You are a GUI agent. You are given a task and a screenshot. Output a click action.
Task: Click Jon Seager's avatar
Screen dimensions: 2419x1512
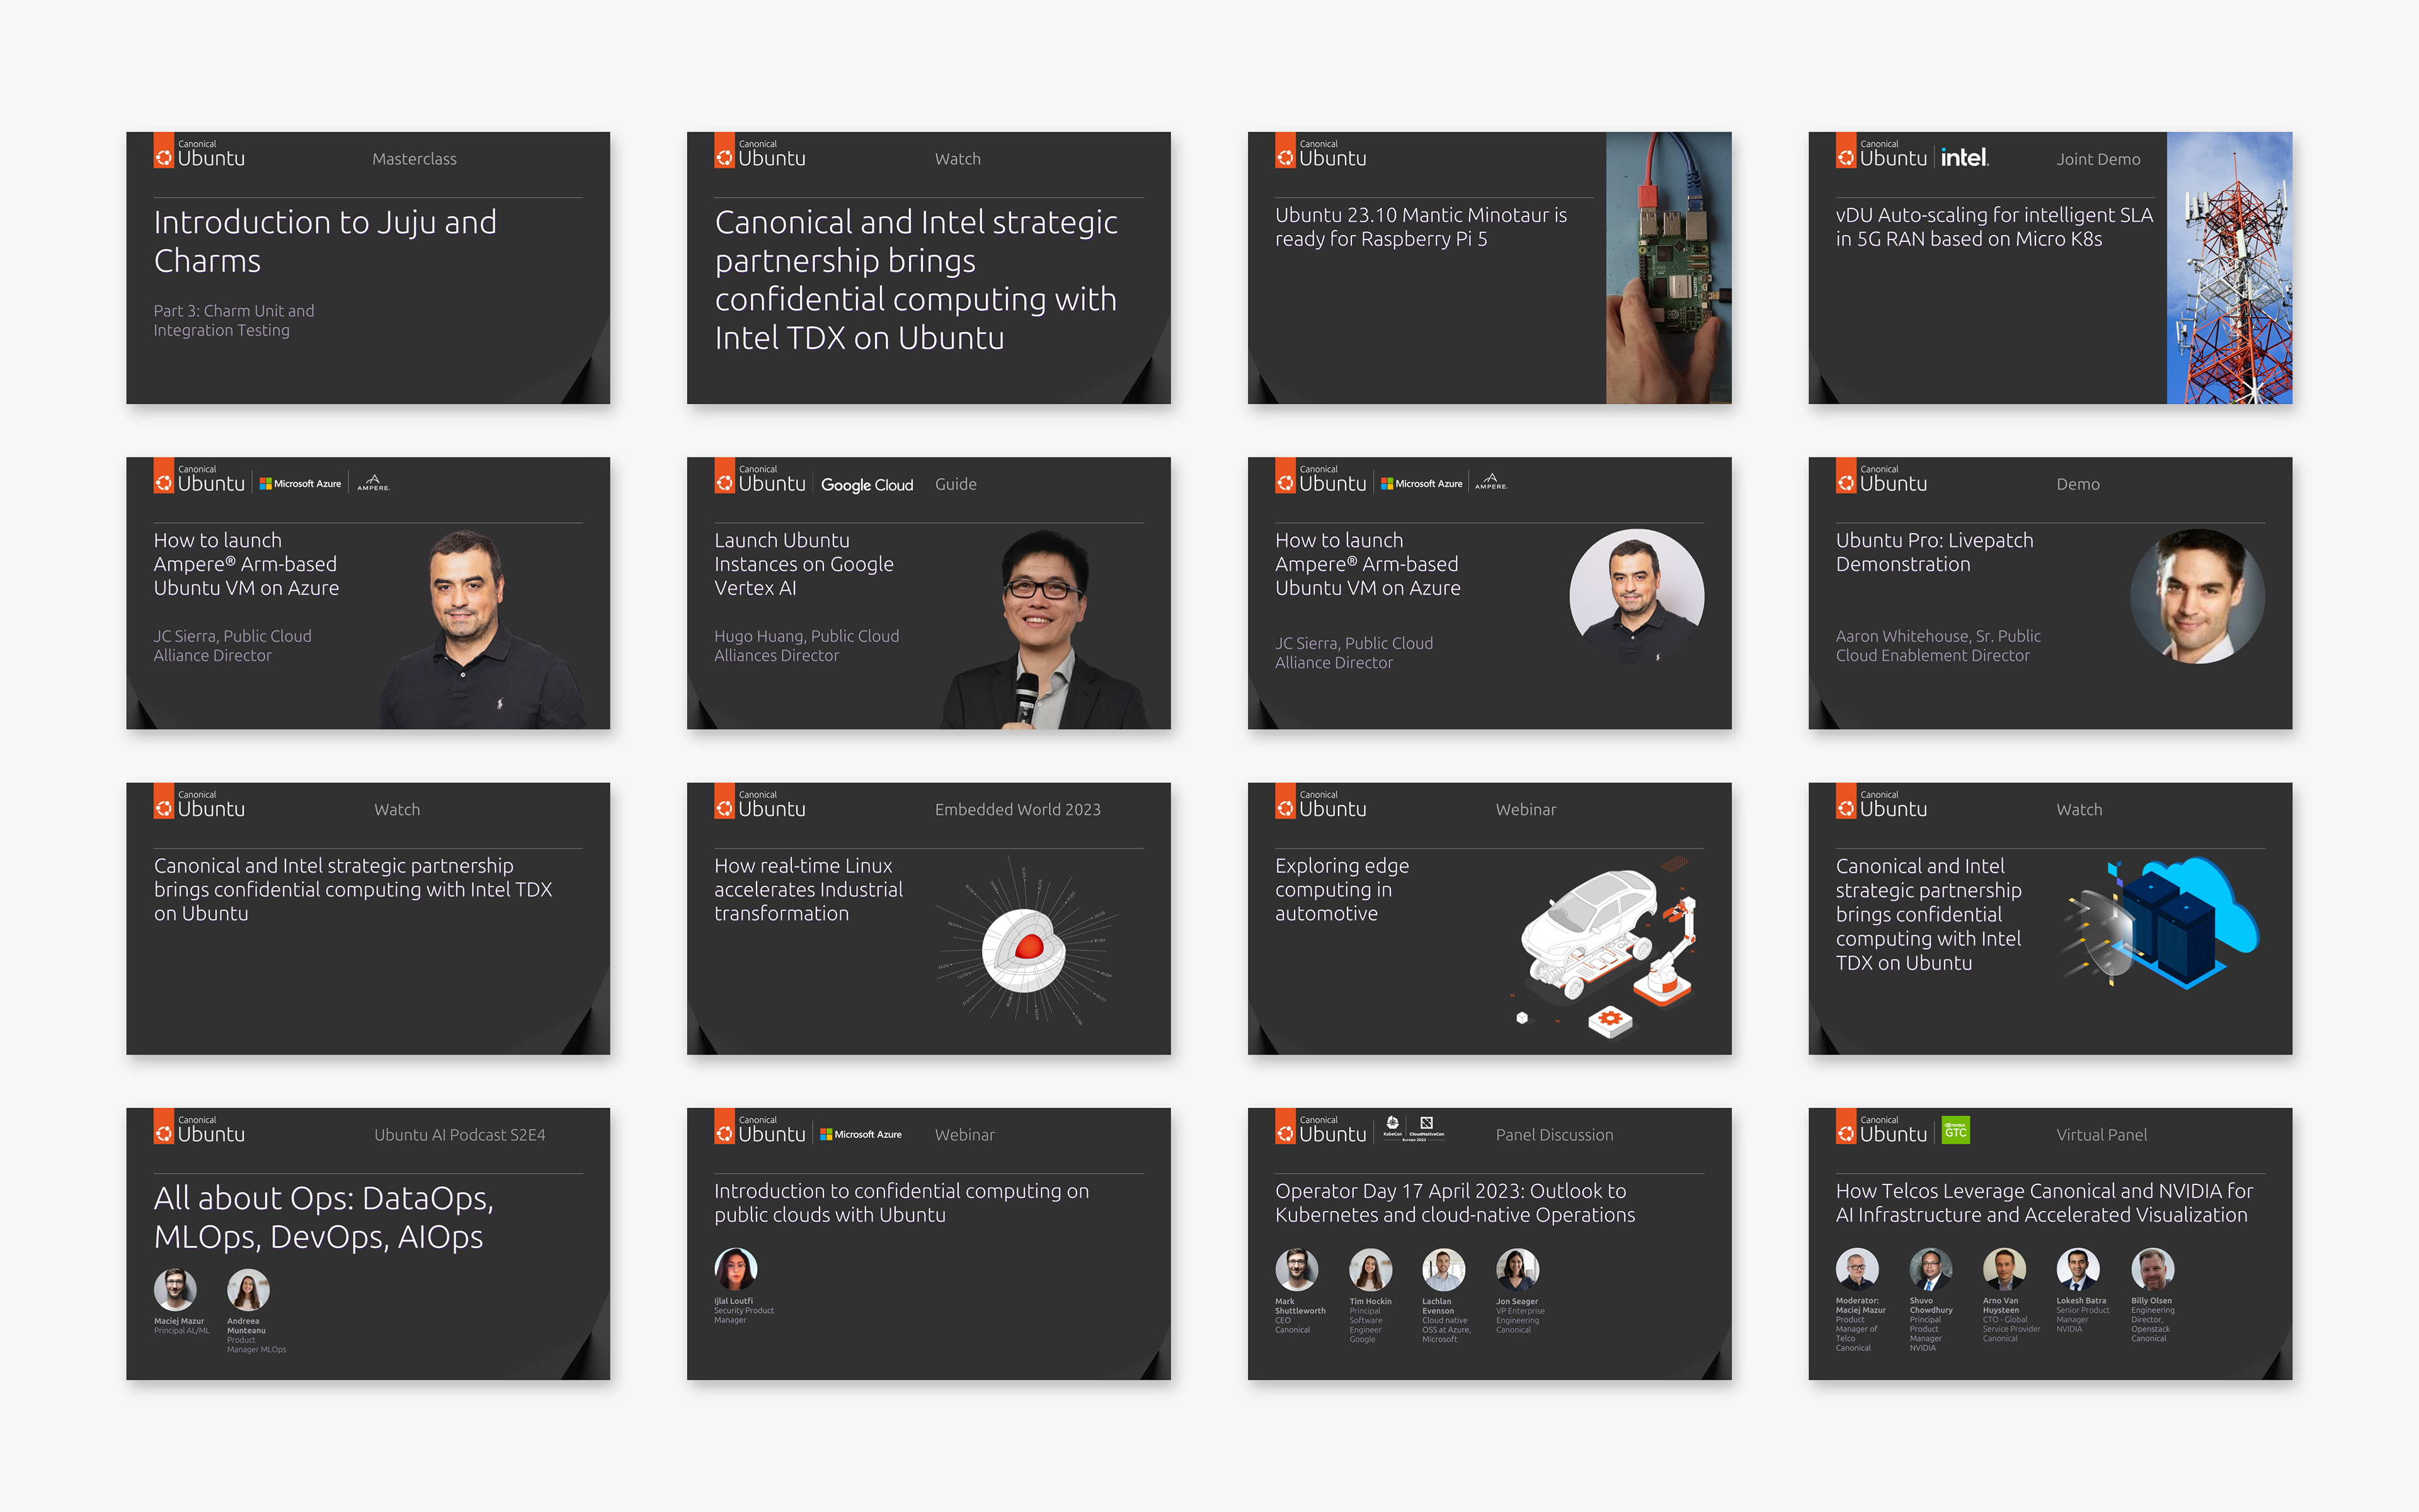click(x=1518, y=1269)
